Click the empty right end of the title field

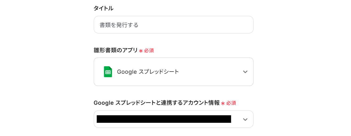point(234,25)
